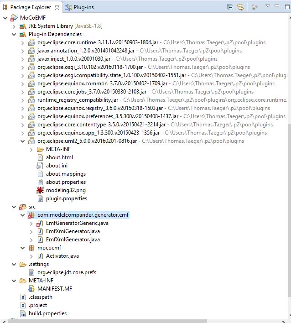Image resolution: width=291 pixels, height=323 pixels.
Task: Click the javax.annotation jar icon
Action: coord(31,51)
